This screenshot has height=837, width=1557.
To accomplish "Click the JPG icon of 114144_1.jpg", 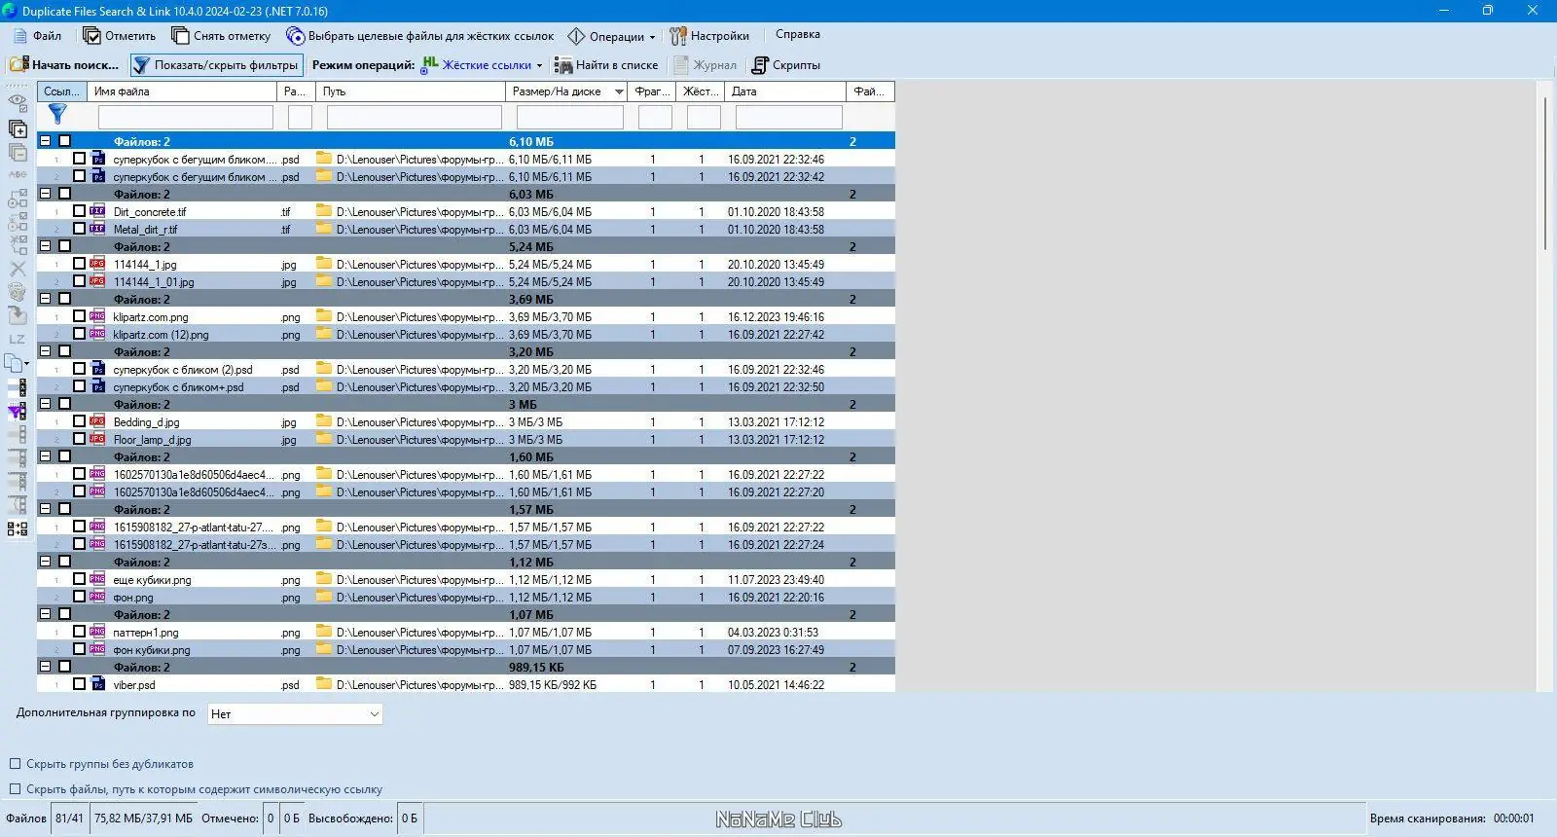I will click(97, 264).
